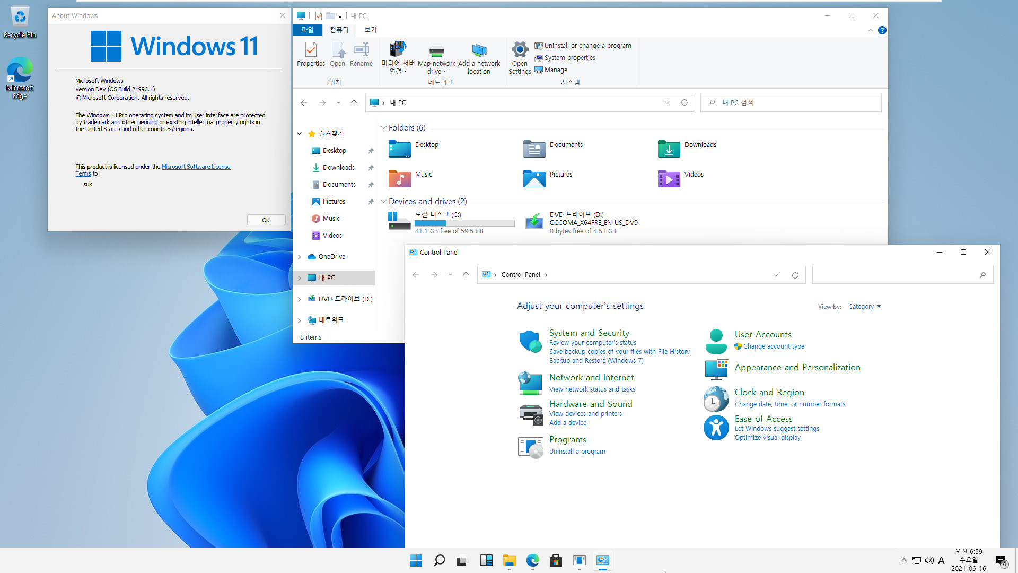Screen dimensions: 1018x573
Task: Click the Control Panel search field
Action: tap(902, 275)
